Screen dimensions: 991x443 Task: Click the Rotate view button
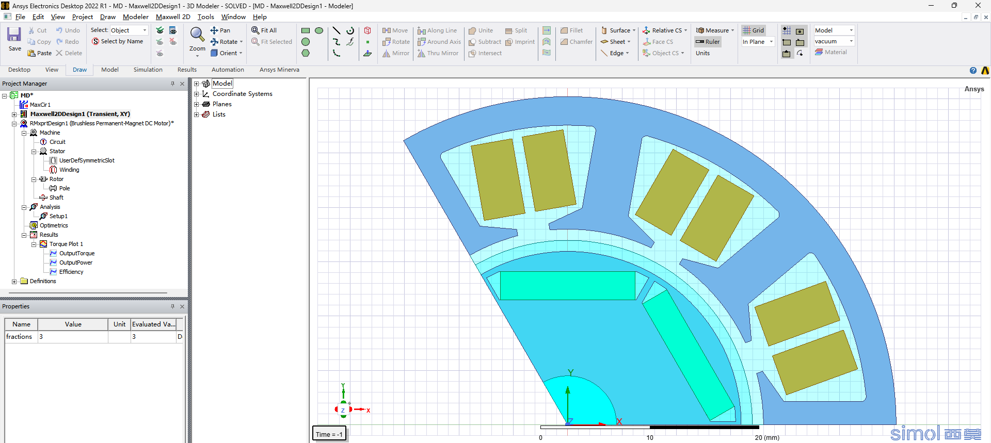click(x=226, y=42)
